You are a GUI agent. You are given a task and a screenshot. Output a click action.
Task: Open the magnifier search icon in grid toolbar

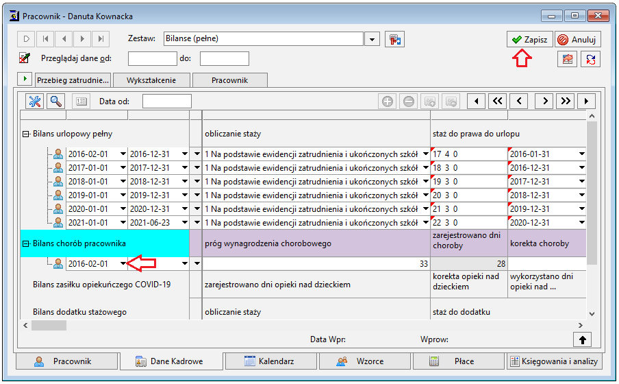(56, 101)
